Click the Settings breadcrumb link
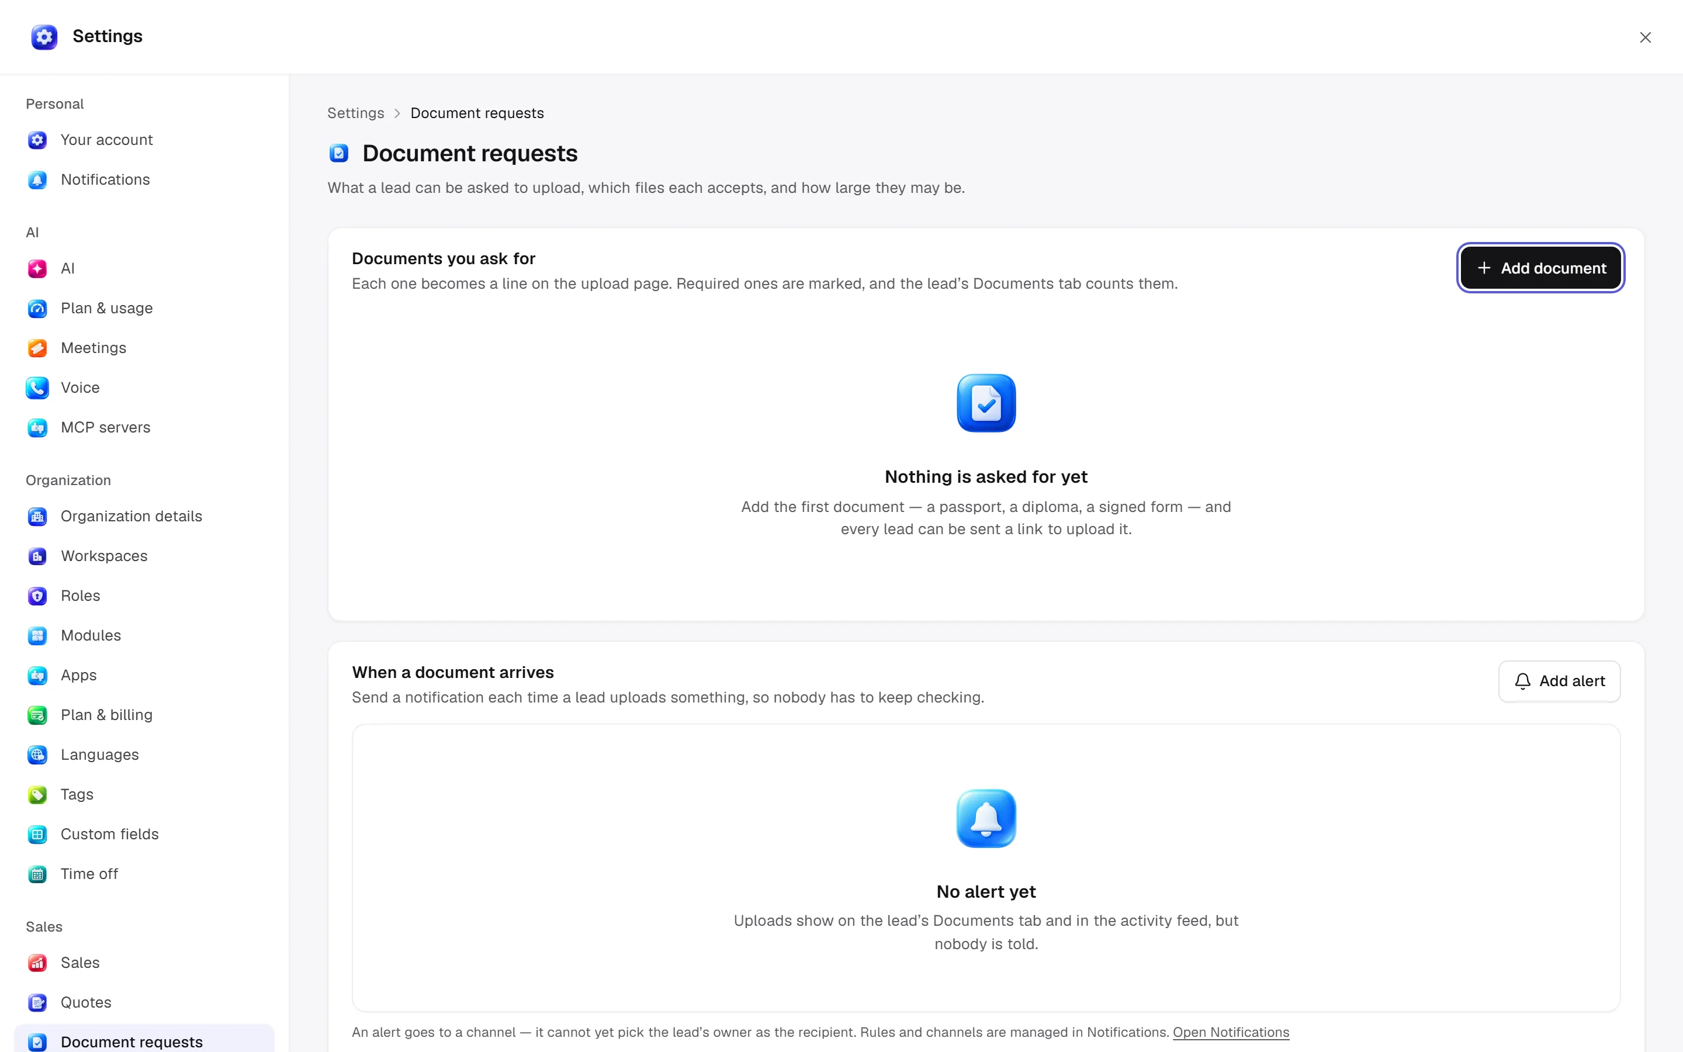The height and width of the screenshot is (1052, 1683). coord(355,113)
